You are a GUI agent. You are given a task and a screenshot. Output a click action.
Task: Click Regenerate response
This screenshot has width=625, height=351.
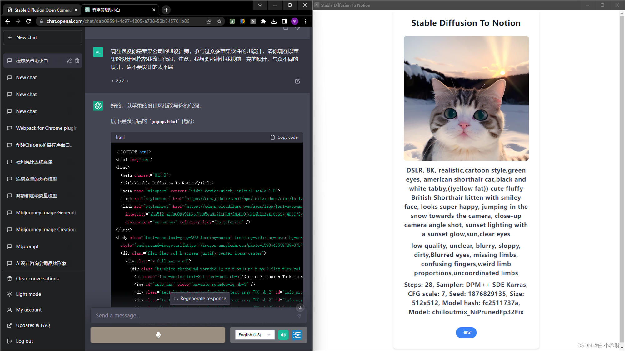[x=200, y=299]
